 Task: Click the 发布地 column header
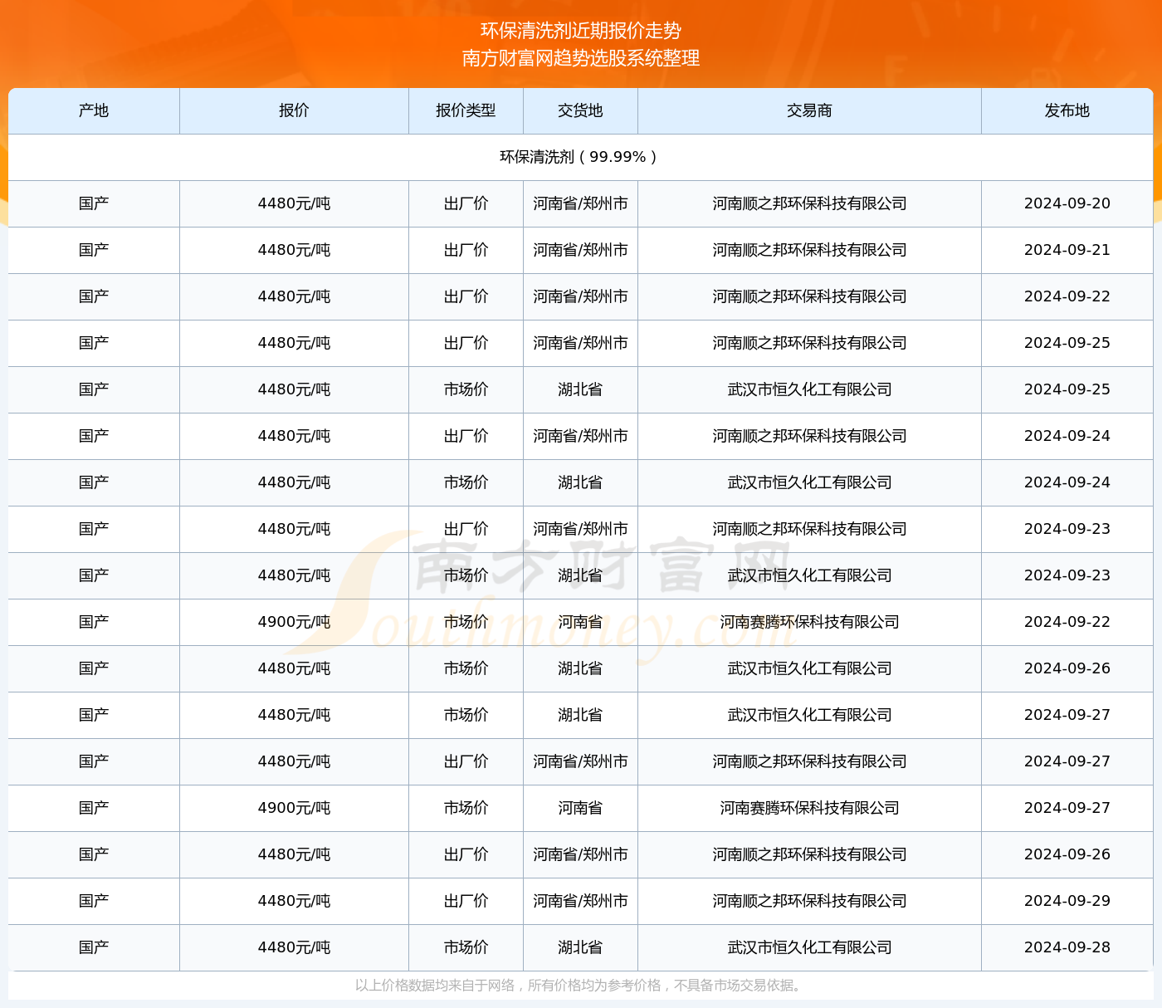[1067, 110]
